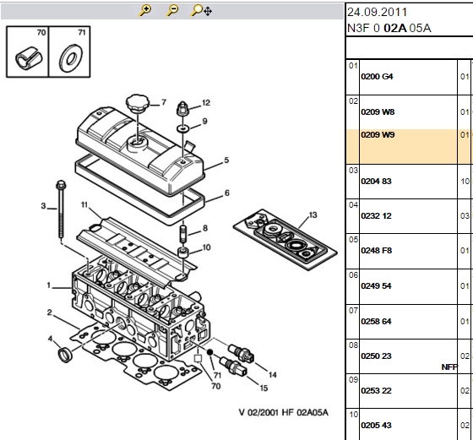Click the callout label 71 beside sensors
This screenshot has width=473, height=440.
(218, 376)
